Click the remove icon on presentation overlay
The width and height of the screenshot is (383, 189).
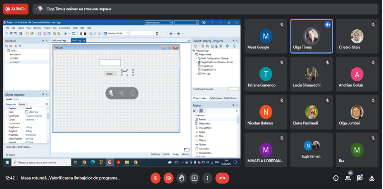(x=133, y=93)
